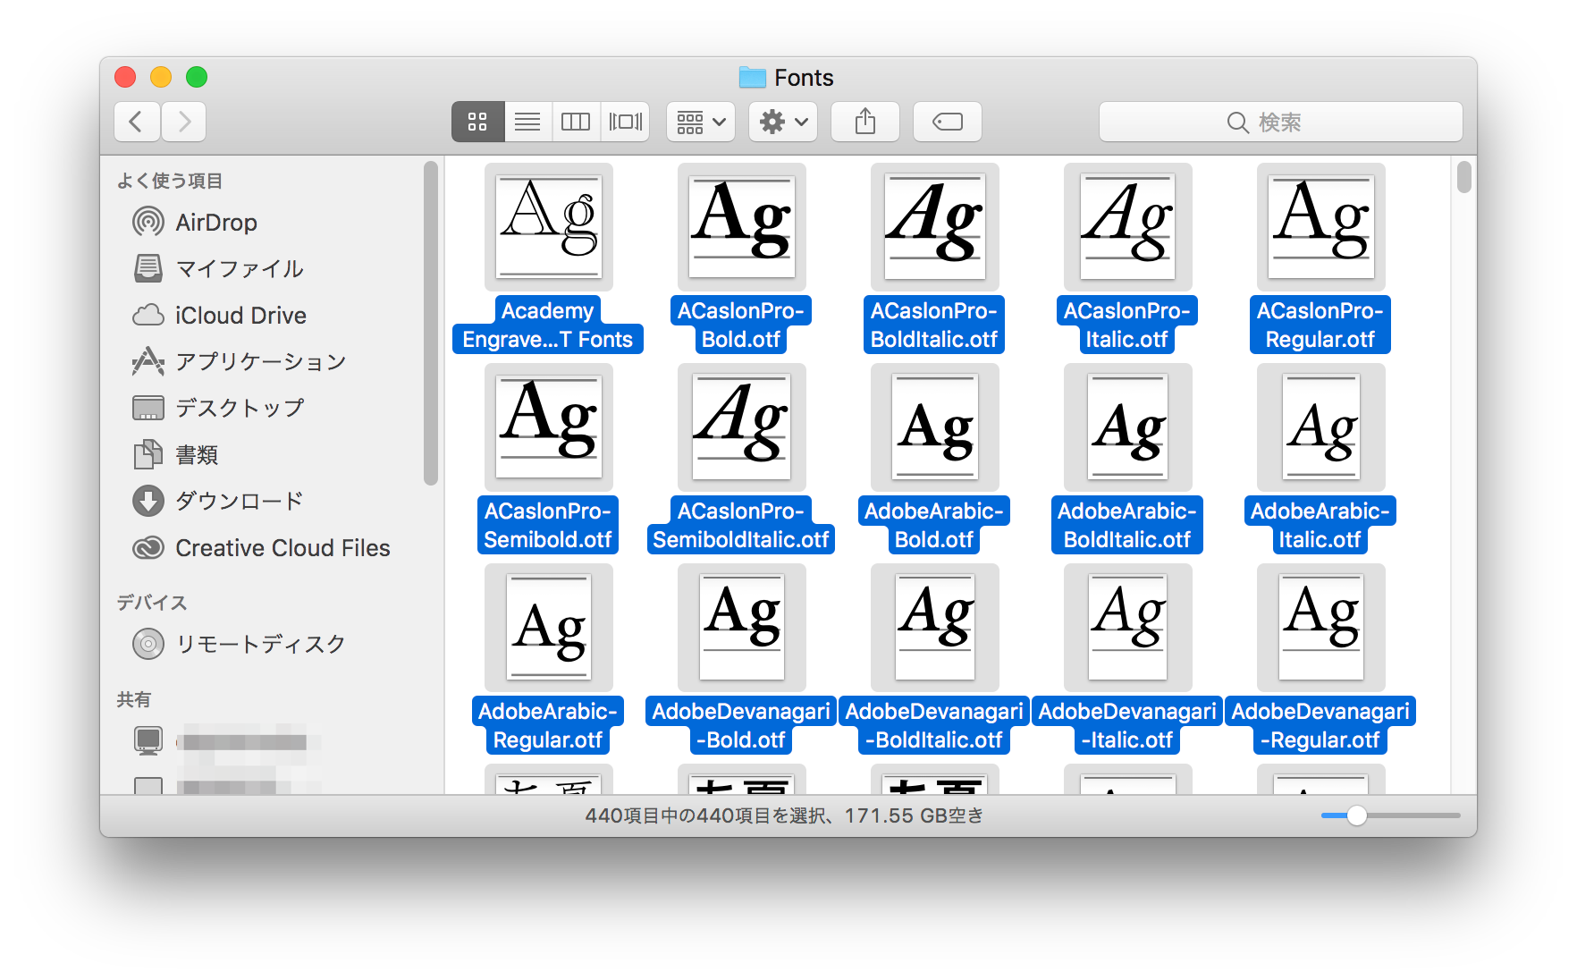Screen dimensions: 1577x980
Task: Go forward with the right arrow
Action: coord(184,122)
